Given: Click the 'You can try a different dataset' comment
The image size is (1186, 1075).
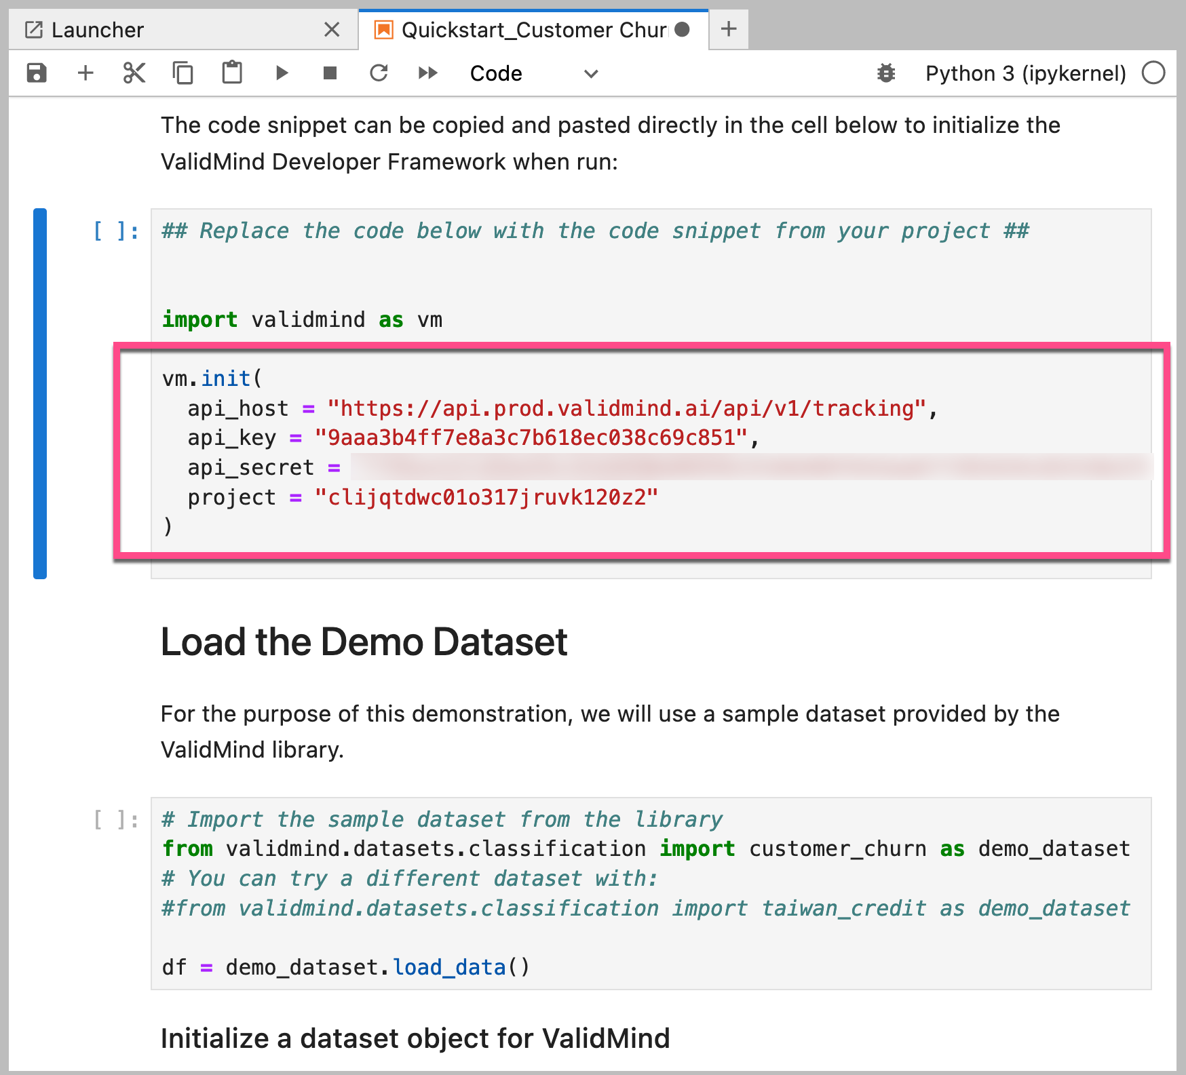Looking at the screenshot, I should pyautogui.click(x=410, y=879).
